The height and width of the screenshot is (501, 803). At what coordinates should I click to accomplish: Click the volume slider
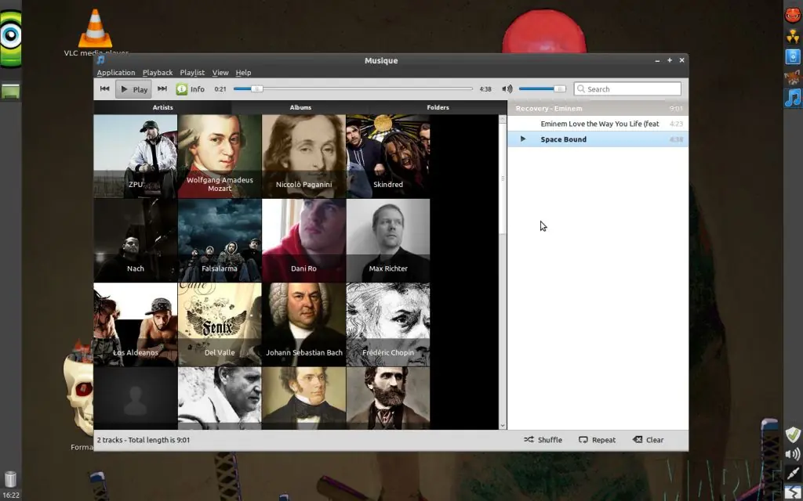542,89
